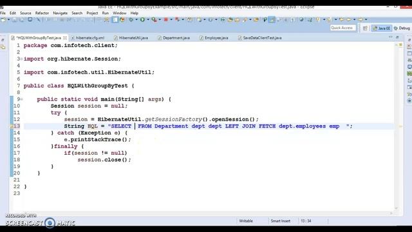Open the Refactor menu
Image resolution: width=412 pixels, height=232 pixels.
pos(42,13)
